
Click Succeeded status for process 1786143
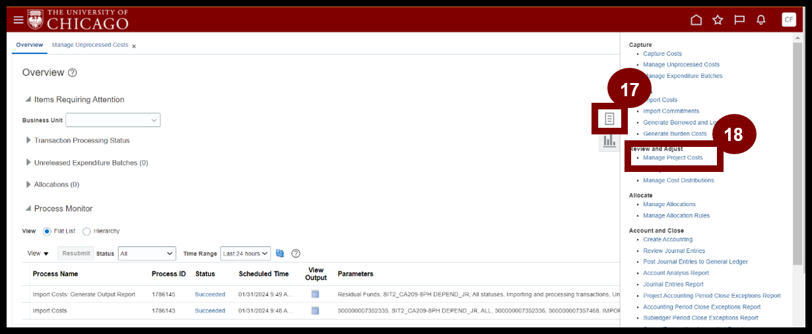[210, 311]
